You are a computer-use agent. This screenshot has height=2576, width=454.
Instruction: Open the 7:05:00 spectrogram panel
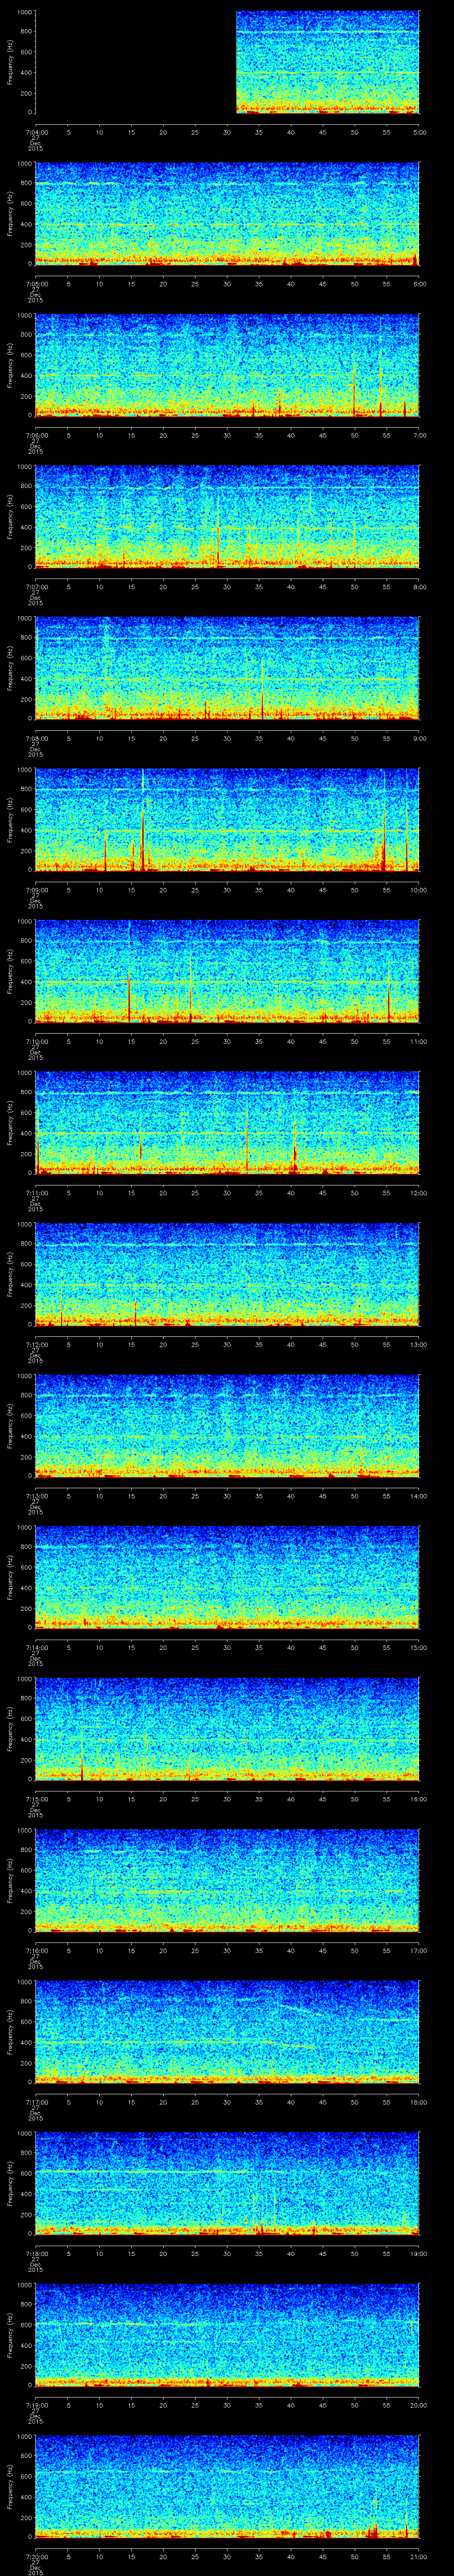tap(227, 213)
